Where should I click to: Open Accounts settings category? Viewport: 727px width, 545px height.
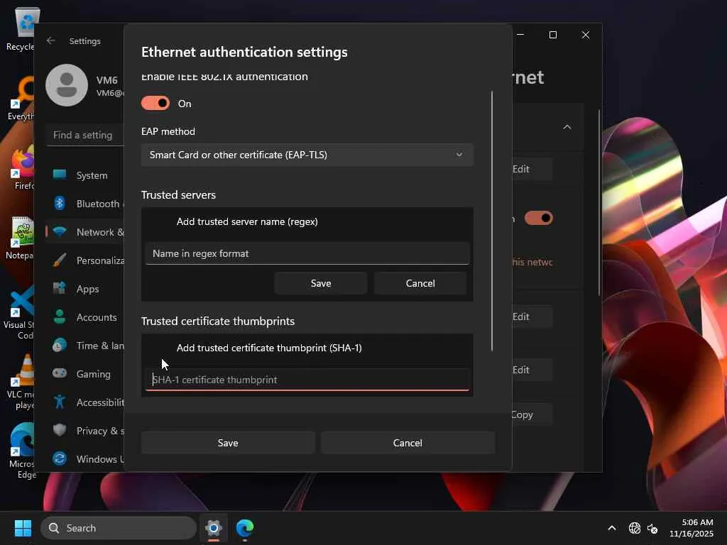point(85,317)
